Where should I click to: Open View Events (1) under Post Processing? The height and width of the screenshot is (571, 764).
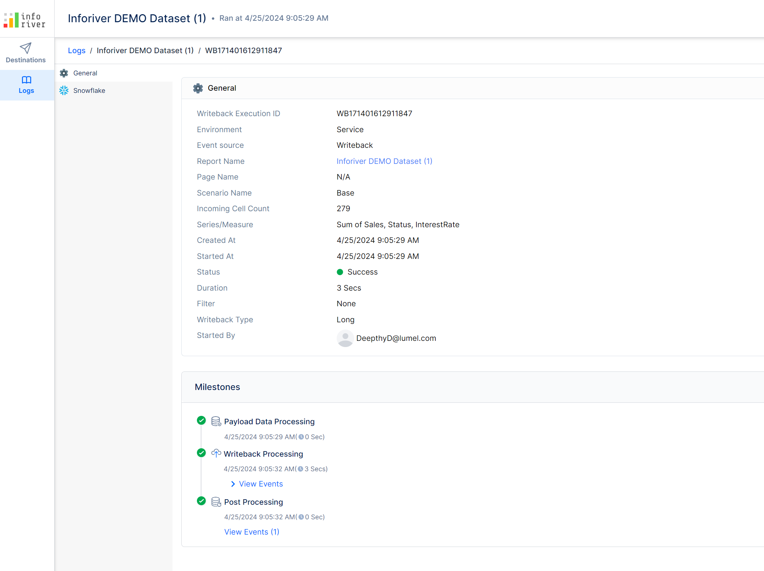click(252, 532)
